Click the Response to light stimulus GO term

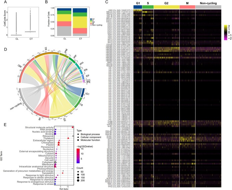39,175
